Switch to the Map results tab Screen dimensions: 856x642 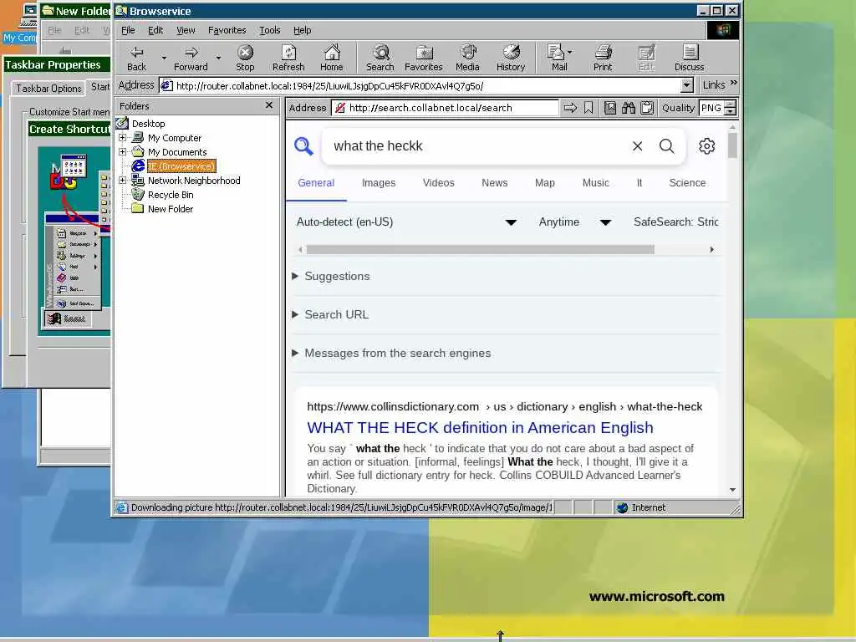click(x=545, y=183)
